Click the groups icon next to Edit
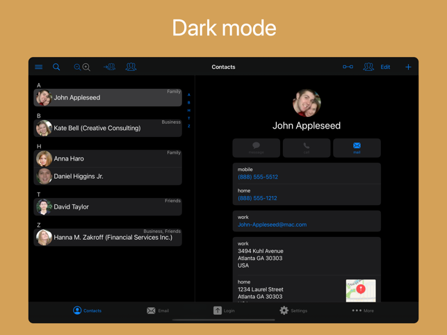447x335 pixels. (x=368, y=67)
